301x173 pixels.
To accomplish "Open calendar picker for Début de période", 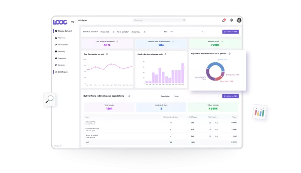I will (x=114, y=32).
